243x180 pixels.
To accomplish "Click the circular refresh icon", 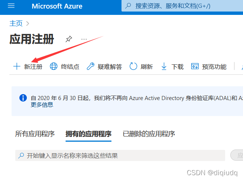I will click(x=133, y=66).
